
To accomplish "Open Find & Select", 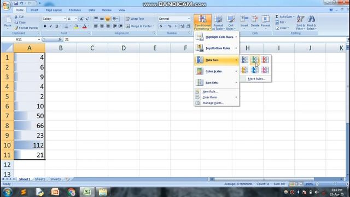I will click(311, 22).
